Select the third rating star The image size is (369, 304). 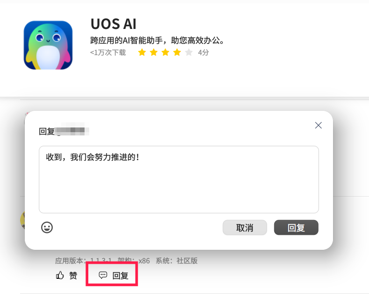(165, 52)
